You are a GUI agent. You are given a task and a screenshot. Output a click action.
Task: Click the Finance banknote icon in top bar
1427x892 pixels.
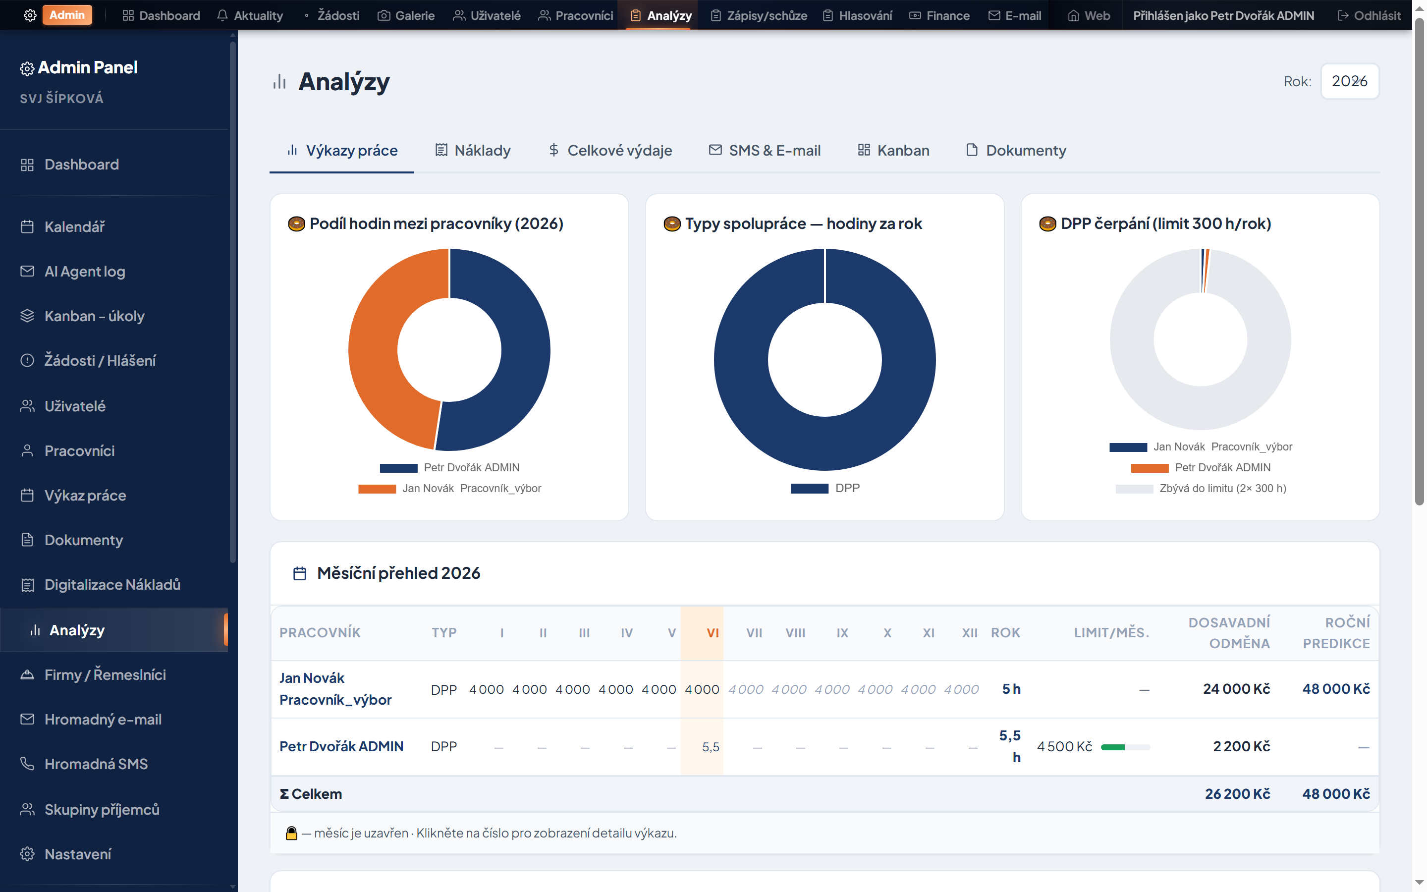[915, 15]
